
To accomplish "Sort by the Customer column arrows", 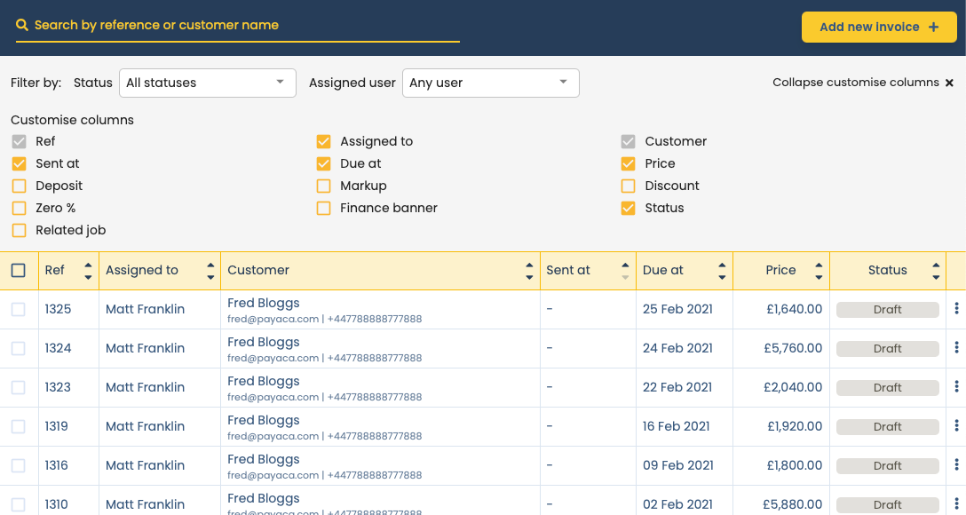I will tap(530, 271).
